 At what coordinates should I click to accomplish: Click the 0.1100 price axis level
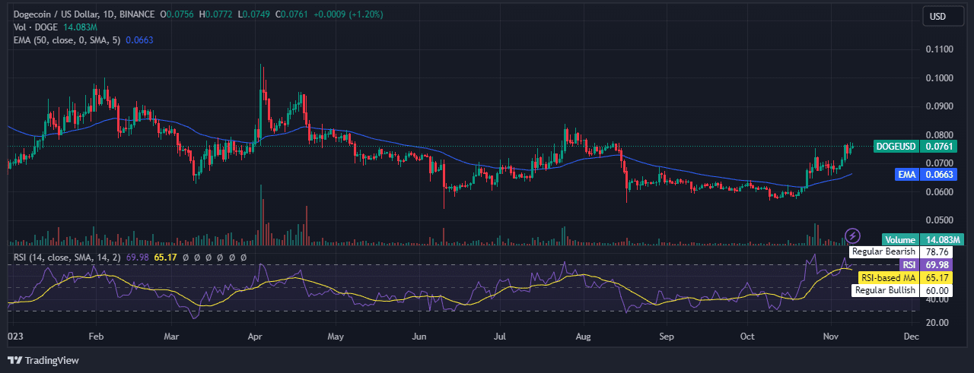click(939, 49)
